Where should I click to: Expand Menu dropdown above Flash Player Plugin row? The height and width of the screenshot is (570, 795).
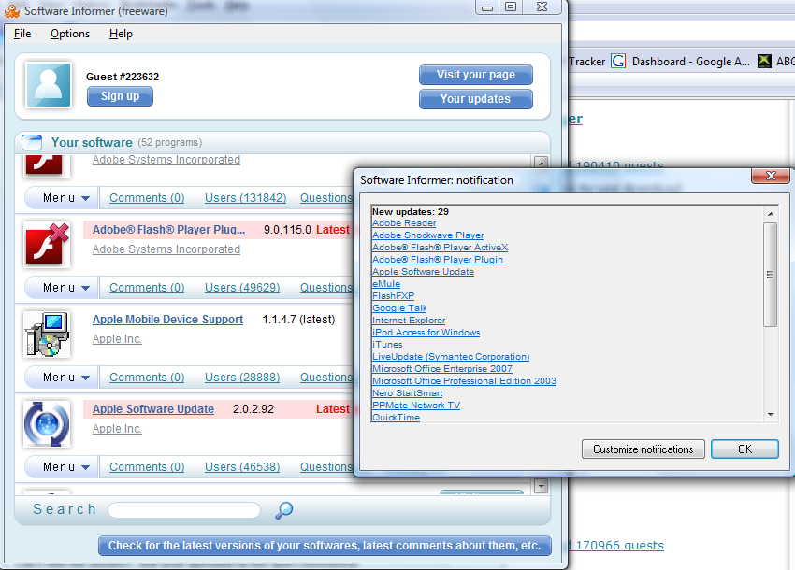[x=62, y=198]
